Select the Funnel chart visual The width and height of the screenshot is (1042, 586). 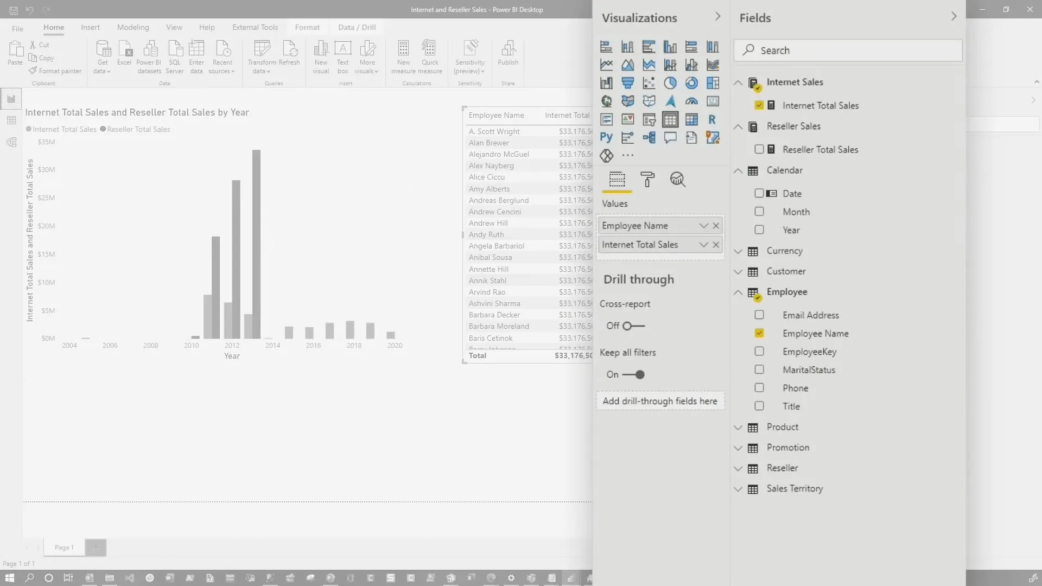tap(628, 82)
